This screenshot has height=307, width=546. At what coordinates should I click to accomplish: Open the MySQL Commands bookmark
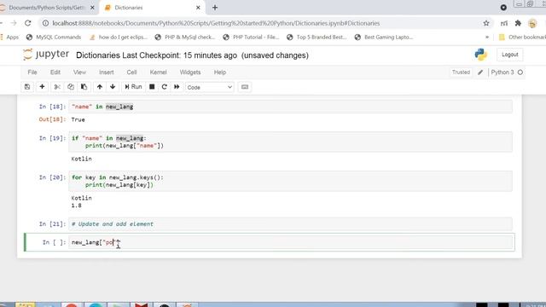[x=54, y=38]
